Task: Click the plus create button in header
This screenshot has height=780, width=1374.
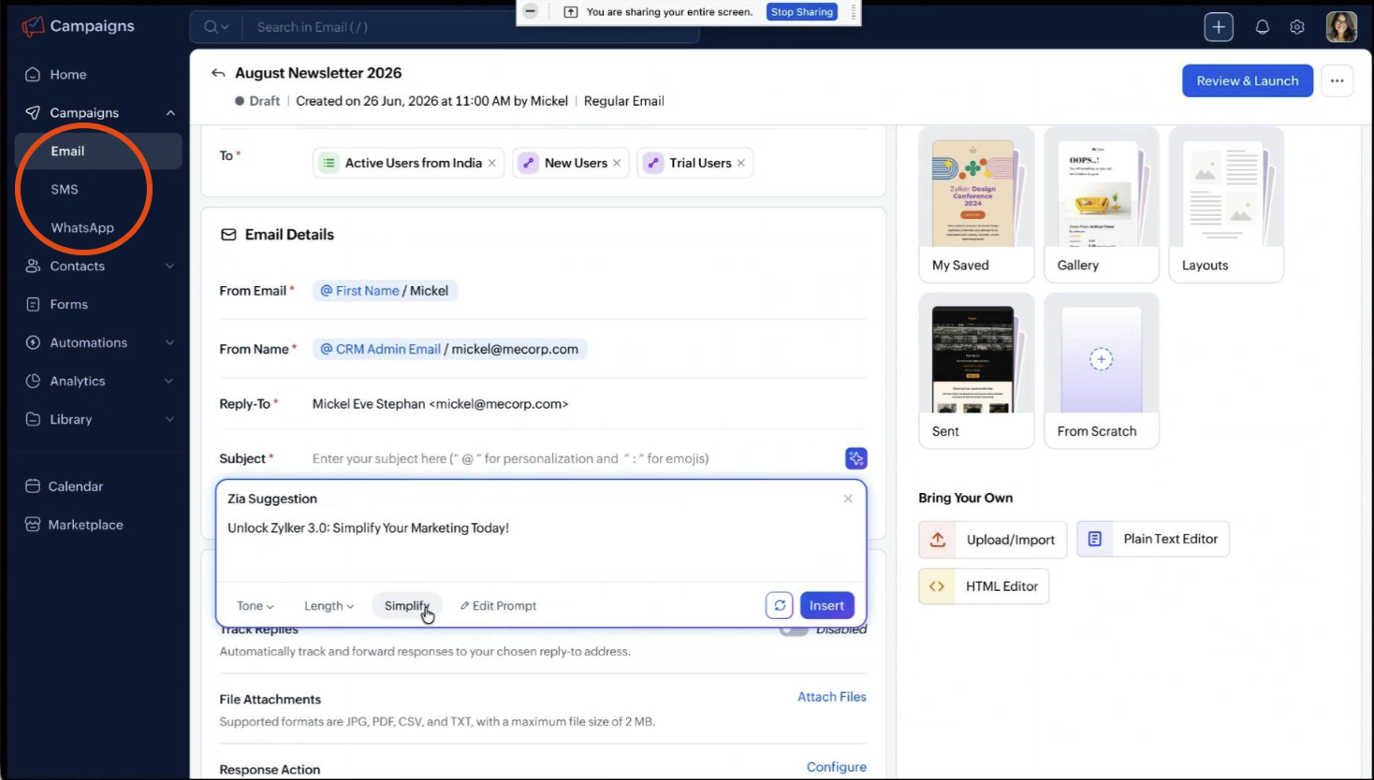Action: coord(1219,27)
